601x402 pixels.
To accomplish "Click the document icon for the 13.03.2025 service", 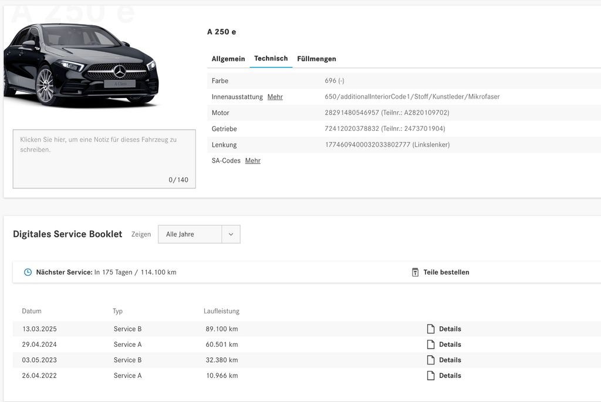I will 430,329.
